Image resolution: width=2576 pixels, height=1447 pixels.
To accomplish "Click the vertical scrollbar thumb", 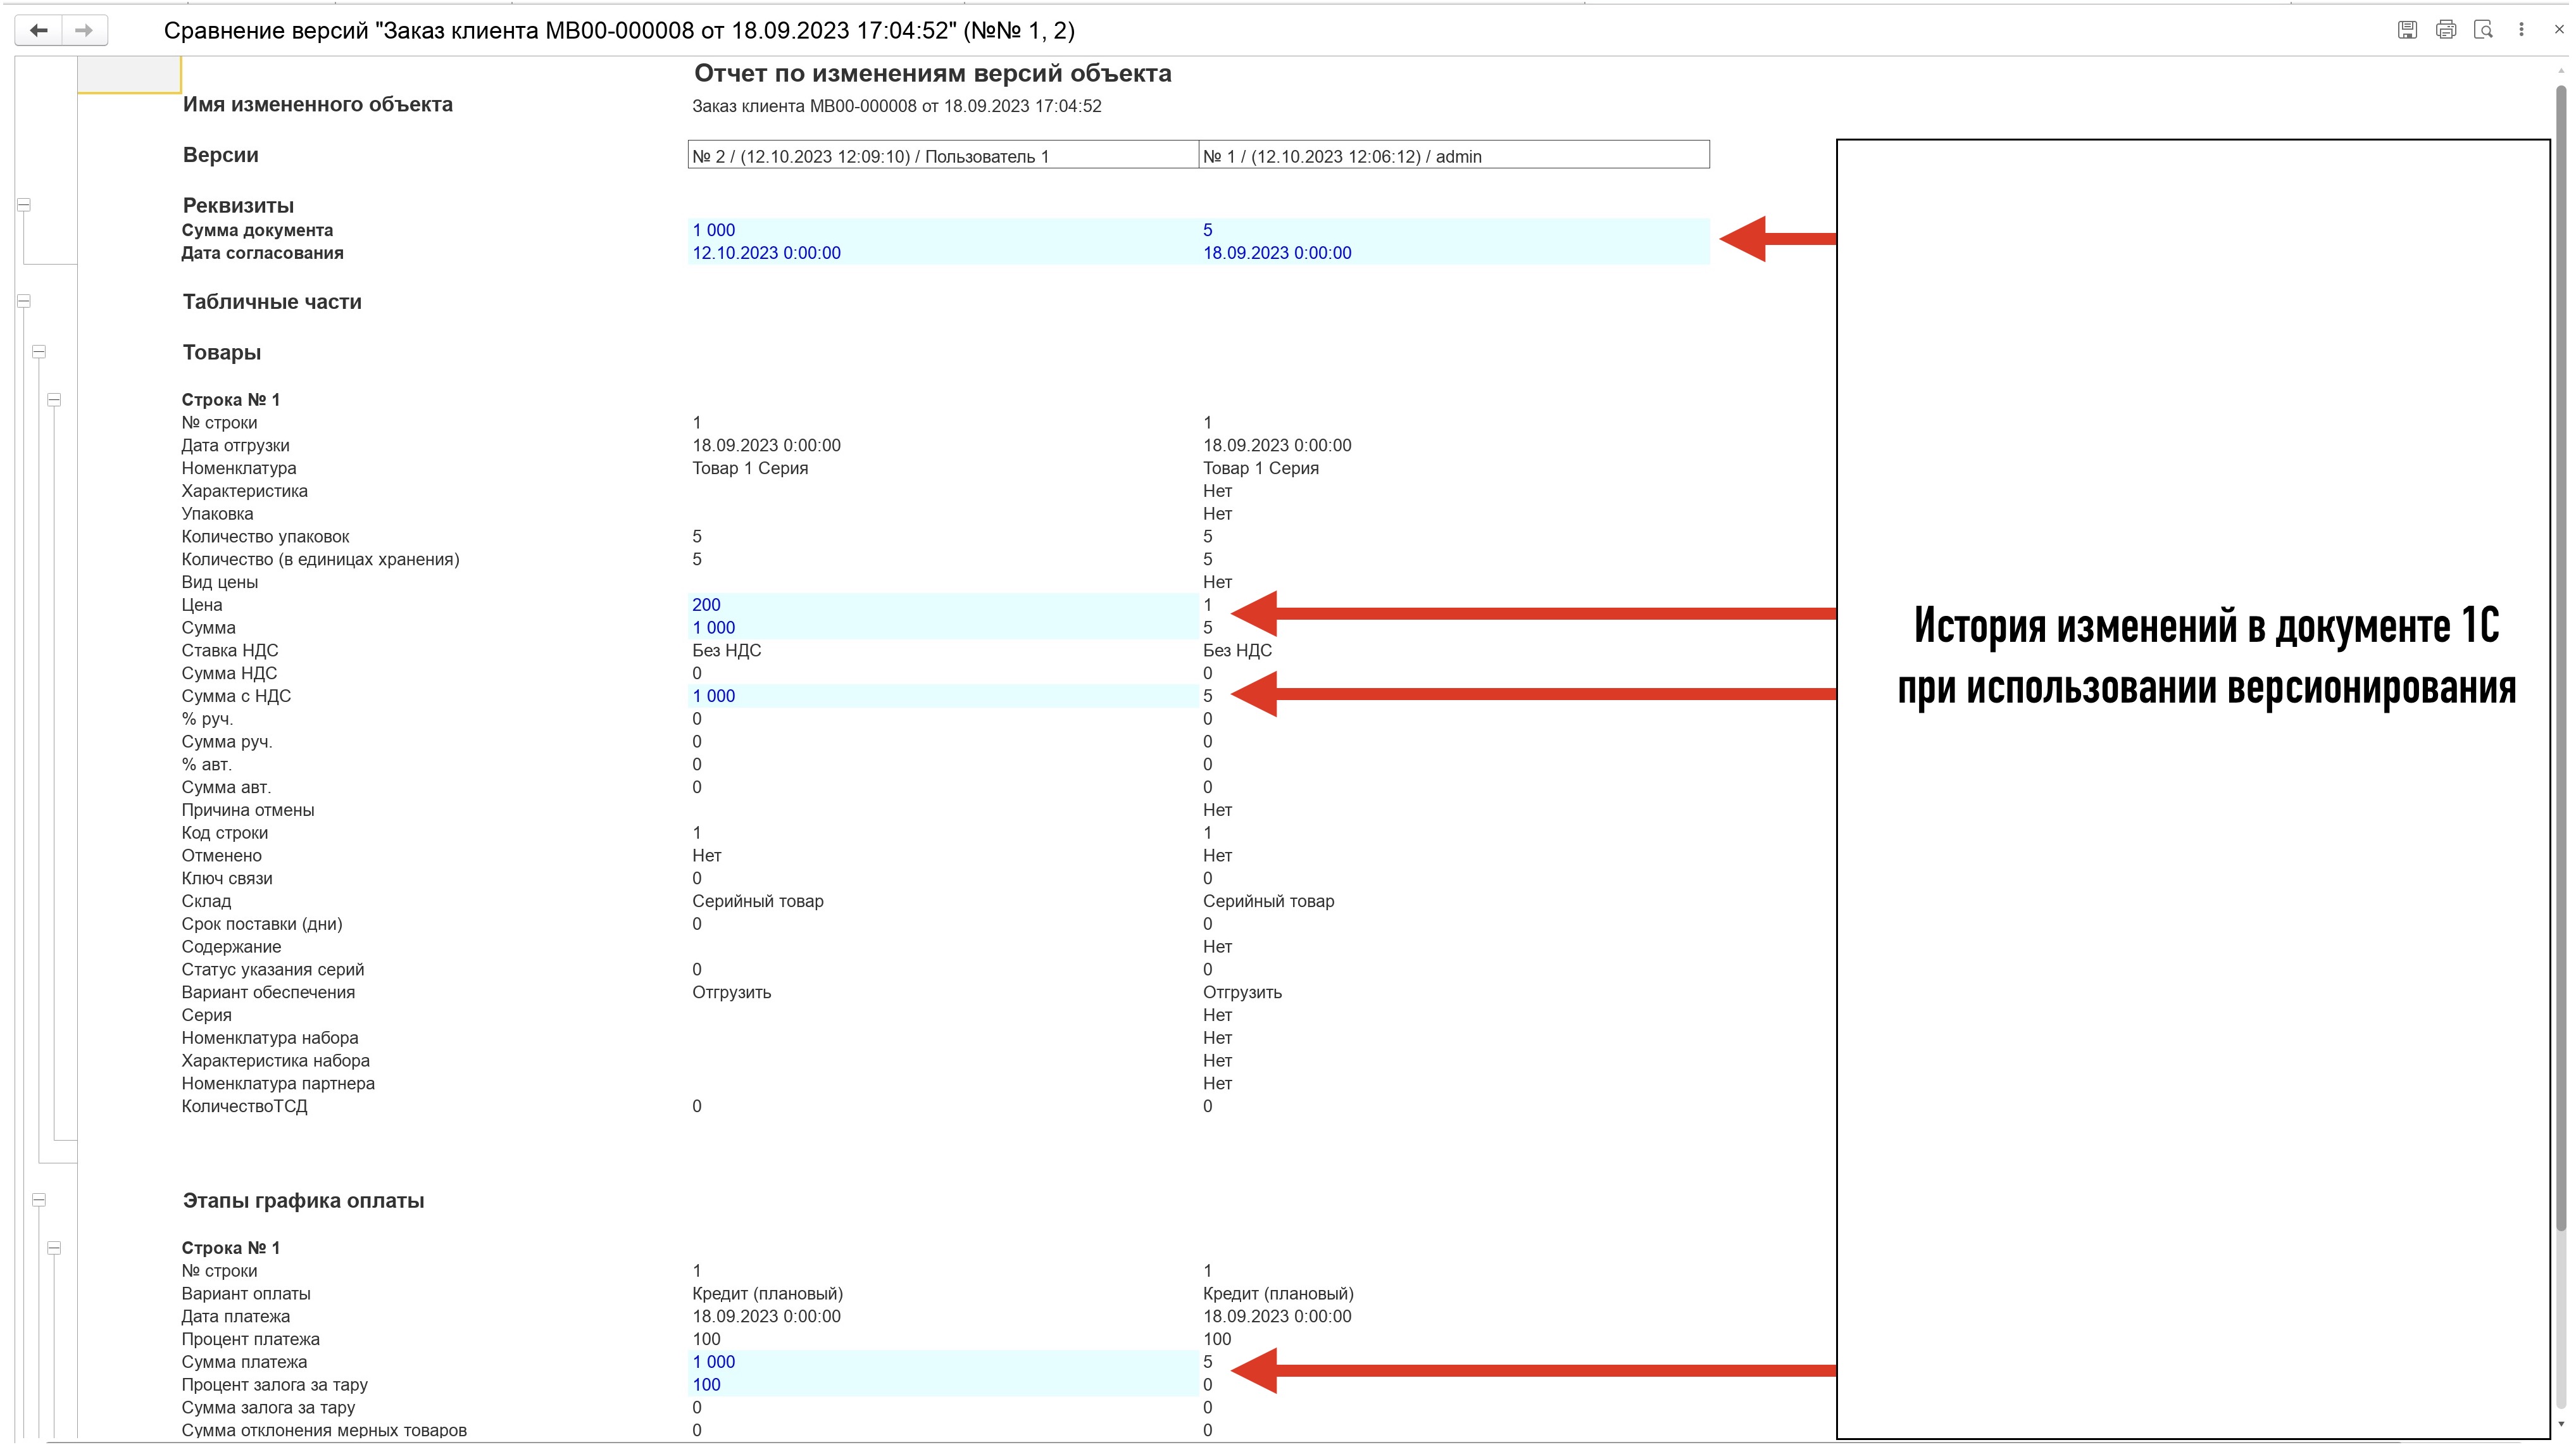I will click(2561, 658).
